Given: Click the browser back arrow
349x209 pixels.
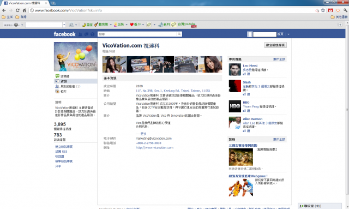Looking at the screenshot, I should point(4,10).
